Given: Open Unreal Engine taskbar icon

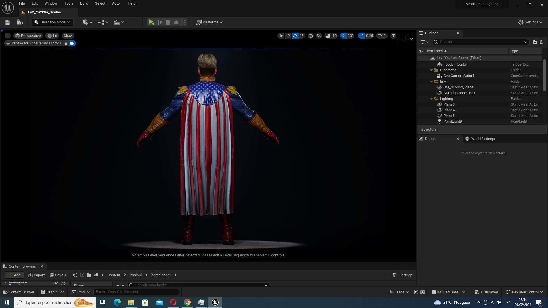Looking at the screenshot, I should [x=215, y=302].
